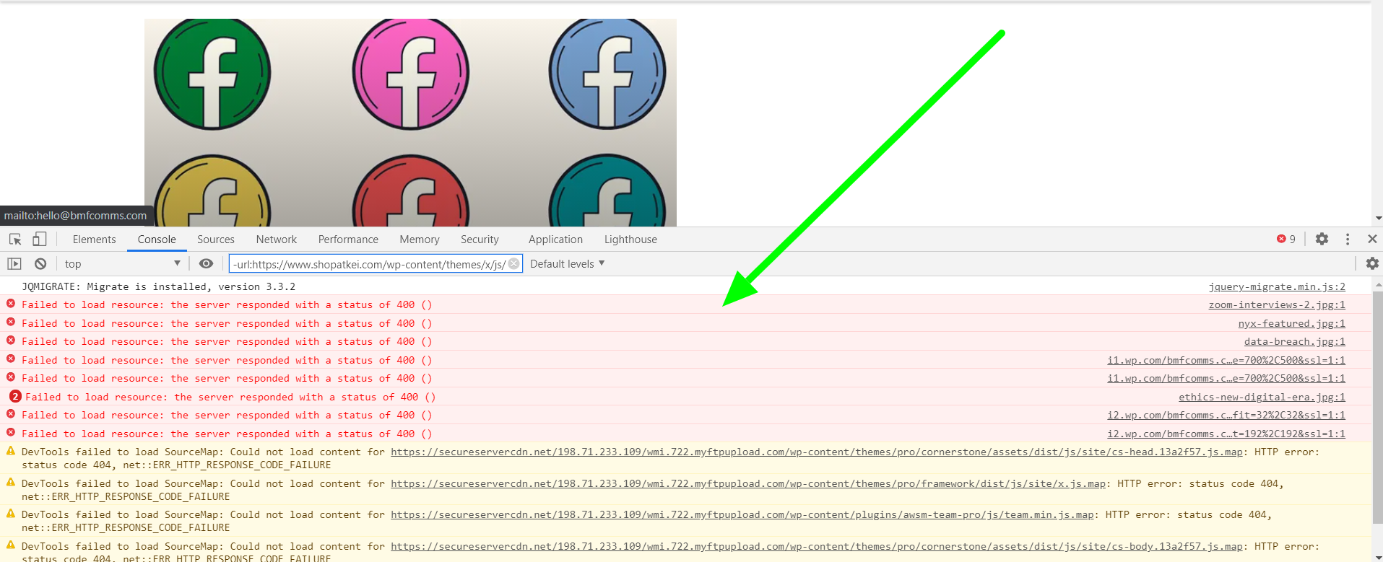This screenshot has height=562, width=1383.
Task: Follow the team.min.js.map SourceMap URL link
Action: coord(742,514)
